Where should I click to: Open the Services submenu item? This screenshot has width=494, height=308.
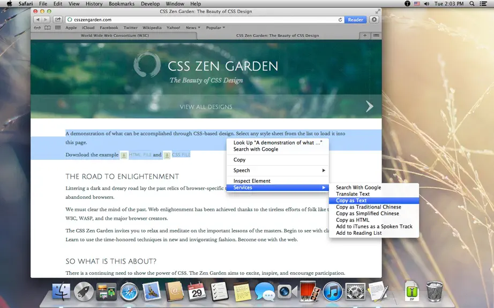pyautogui.click(x=278, y=188)
